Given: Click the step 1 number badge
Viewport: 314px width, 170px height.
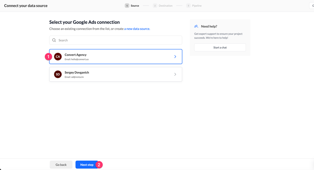Looking at the screenshot, I should tap(127, 6).
